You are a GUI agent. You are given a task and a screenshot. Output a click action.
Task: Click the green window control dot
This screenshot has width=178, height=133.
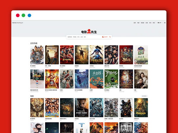[x=23, y=15]
